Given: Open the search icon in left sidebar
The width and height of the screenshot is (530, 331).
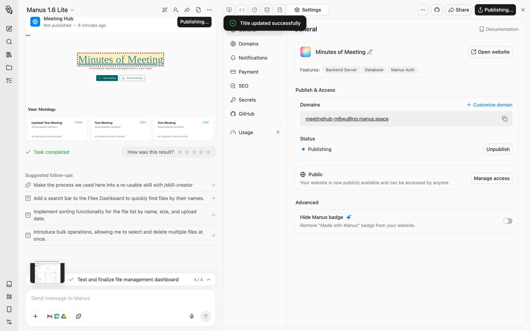Looking at the screenshot, I should click(x=9, y=42).
